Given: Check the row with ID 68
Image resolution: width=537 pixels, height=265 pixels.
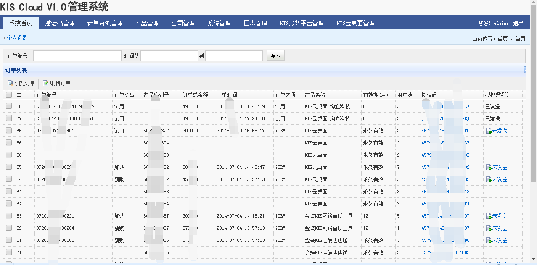Looking at the screenshot, I should coord(9,106).
